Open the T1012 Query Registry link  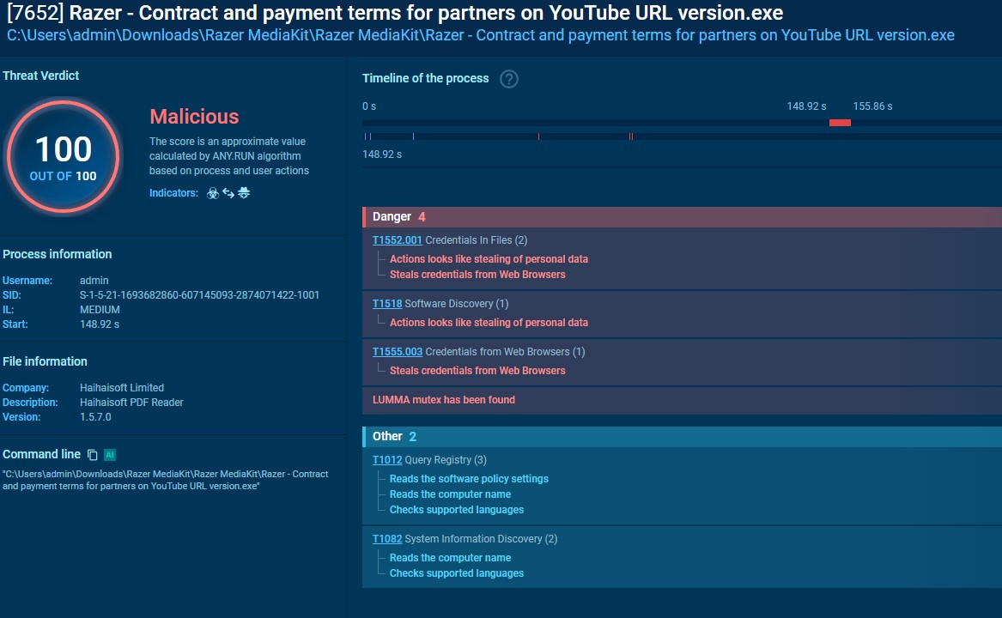pos(387,460)
